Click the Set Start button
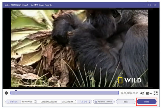The width and height of the screenshot is (162, 109). [13, 102]
